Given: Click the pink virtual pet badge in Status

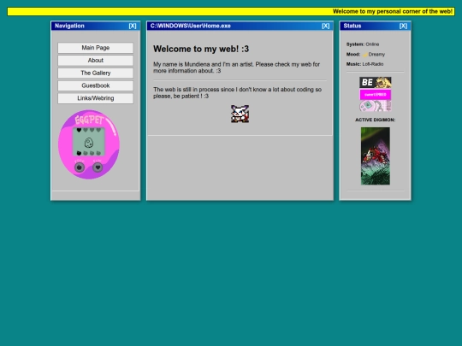Looking at the screenshot, I should [375, 106].
